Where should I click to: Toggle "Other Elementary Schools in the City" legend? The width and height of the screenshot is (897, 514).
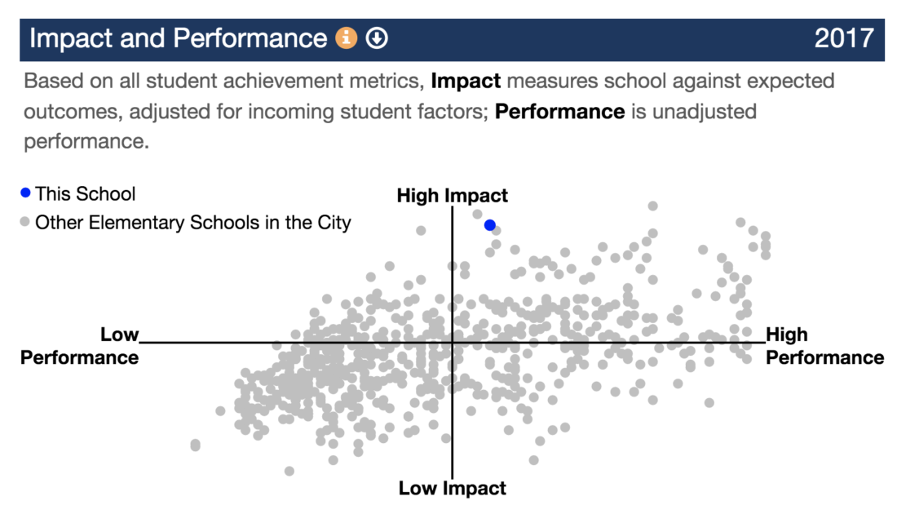tap(193, 222)
